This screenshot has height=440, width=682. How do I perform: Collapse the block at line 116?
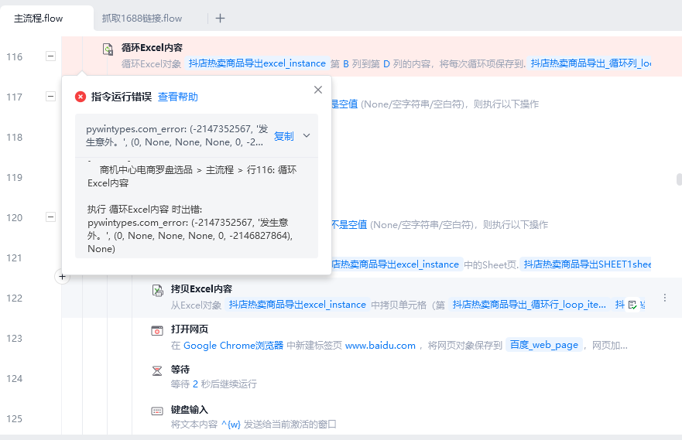(50, 56)
